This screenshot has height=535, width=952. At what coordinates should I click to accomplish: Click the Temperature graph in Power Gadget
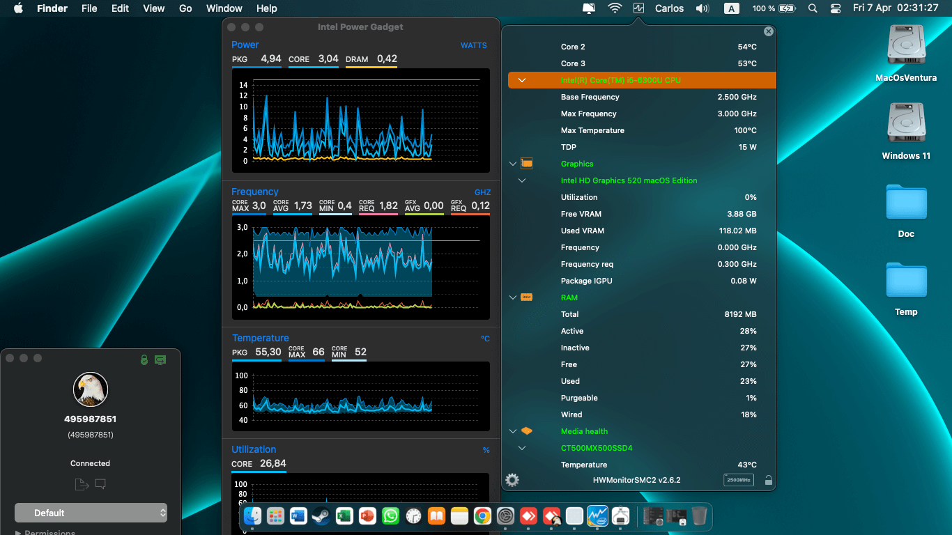click(361, 396)
